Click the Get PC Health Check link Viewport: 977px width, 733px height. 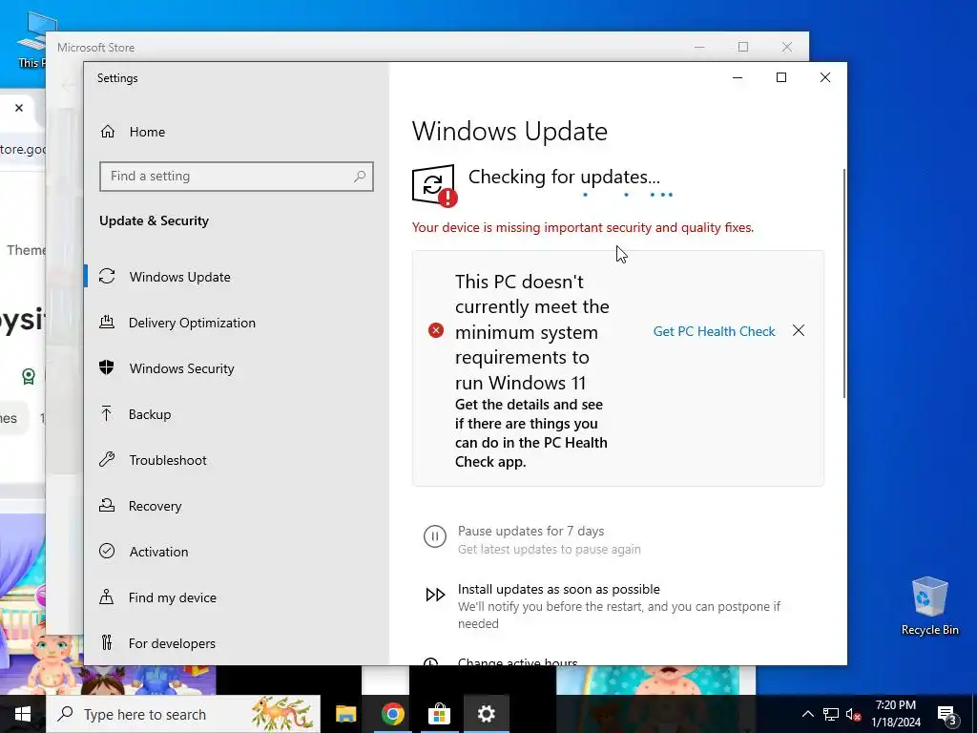pos(714,331)
